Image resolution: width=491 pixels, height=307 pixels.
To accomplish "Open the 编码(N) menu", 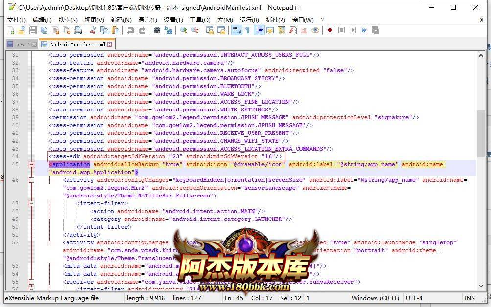I will [121, 20].
